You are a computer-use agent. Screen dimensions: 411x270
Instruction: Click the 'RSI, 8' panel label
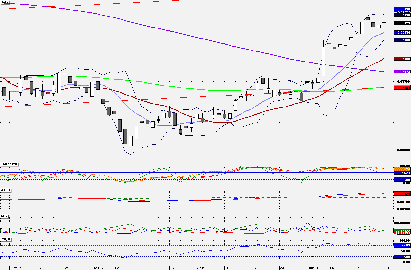(6, 239)
